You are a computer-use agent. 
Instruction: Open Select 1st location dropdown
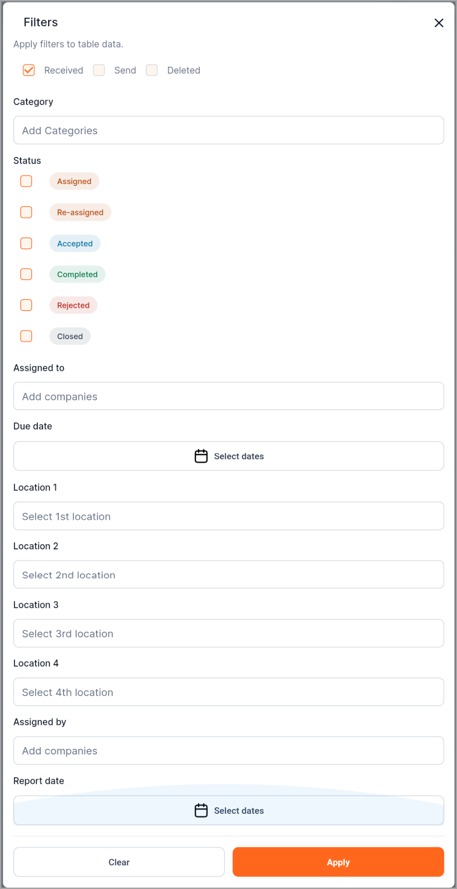point(228,516)
